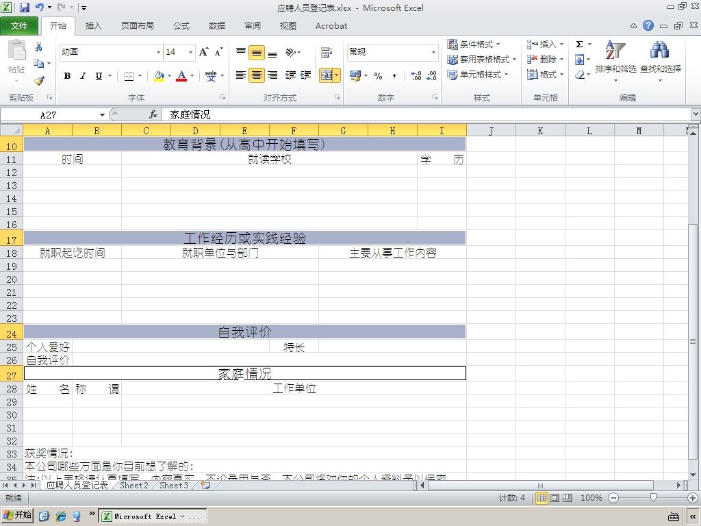Click the accounting number format icon

[x=355, y=75]
